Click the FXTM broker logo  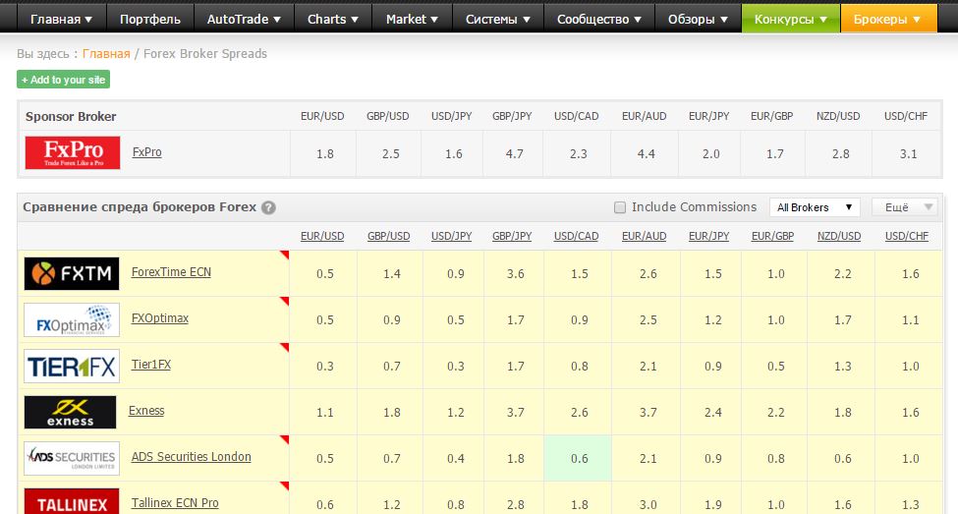[72, 274]
